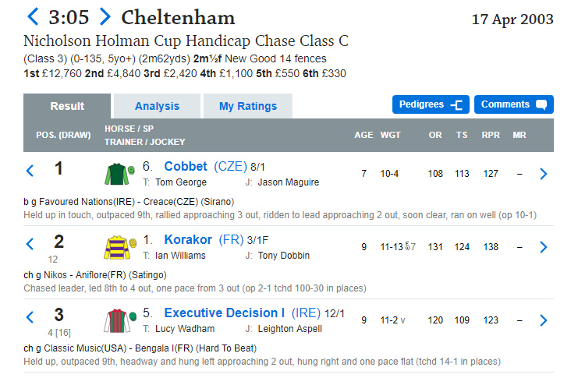Expand Executive Decision row with right chevron

coord(544,320)
